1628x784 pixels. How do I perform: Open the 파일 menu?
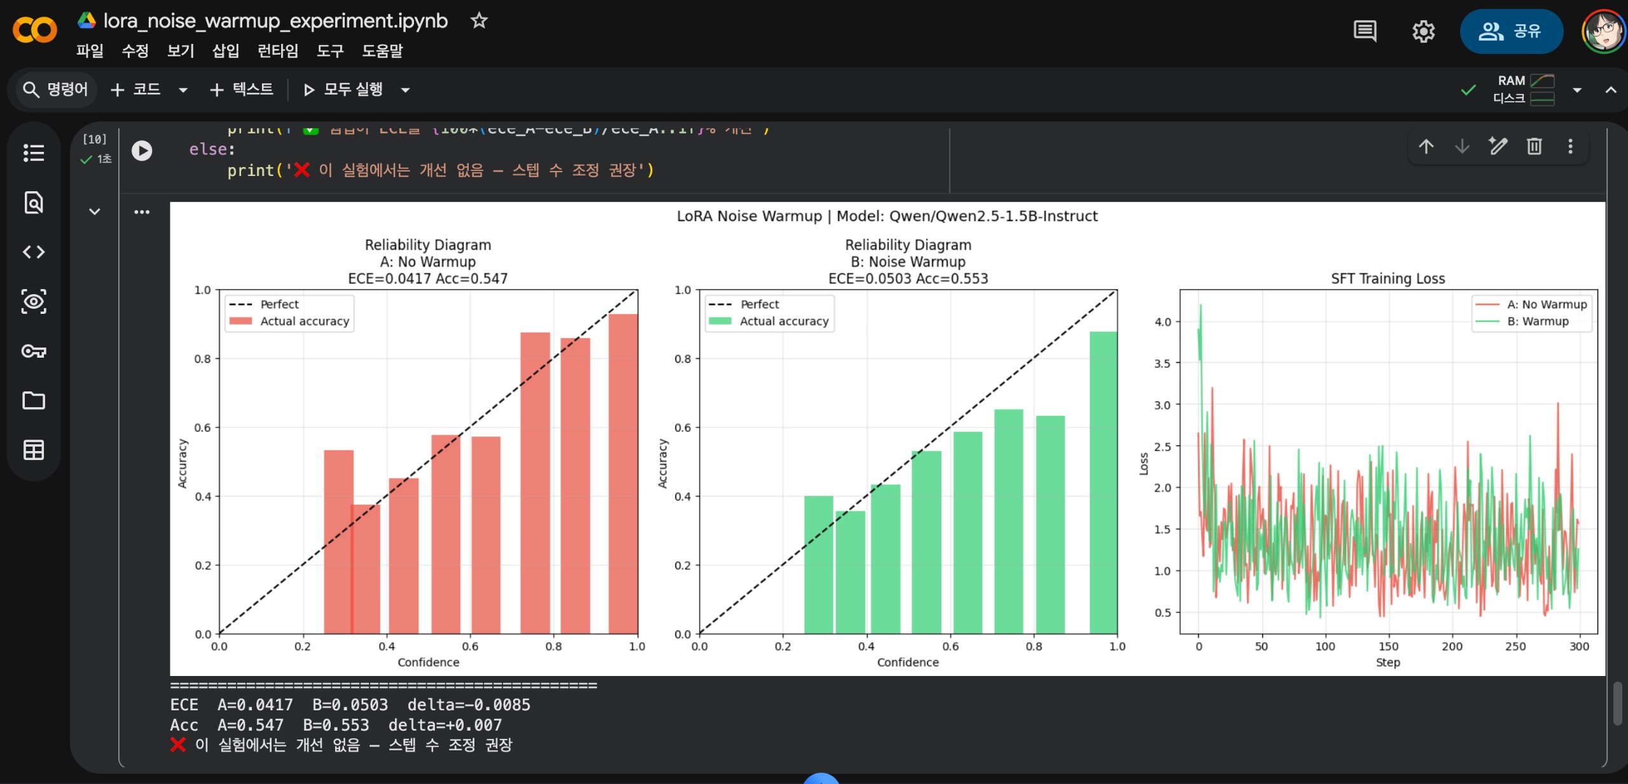(90, 51)
